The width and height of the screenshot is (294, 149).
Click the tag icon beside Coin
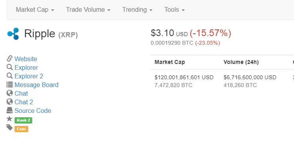(x=9, y=127)
